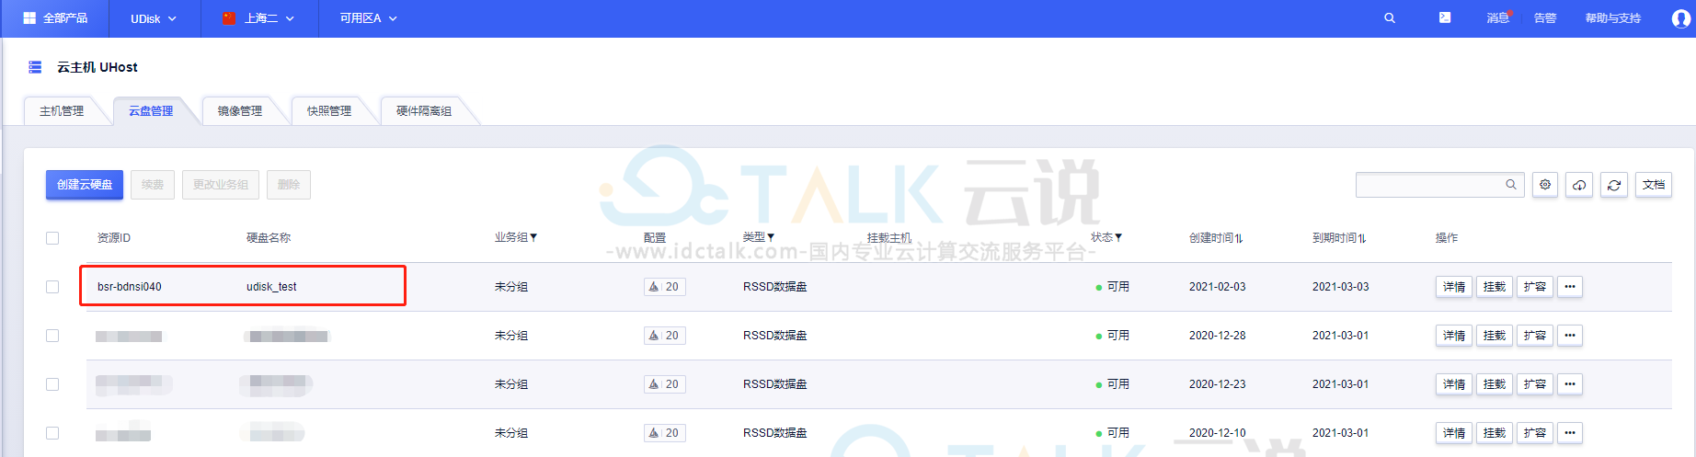This screenshot has width=1696, height=457.
Task: Open the 上海二 region dropdown
Action: coord(258,18)
